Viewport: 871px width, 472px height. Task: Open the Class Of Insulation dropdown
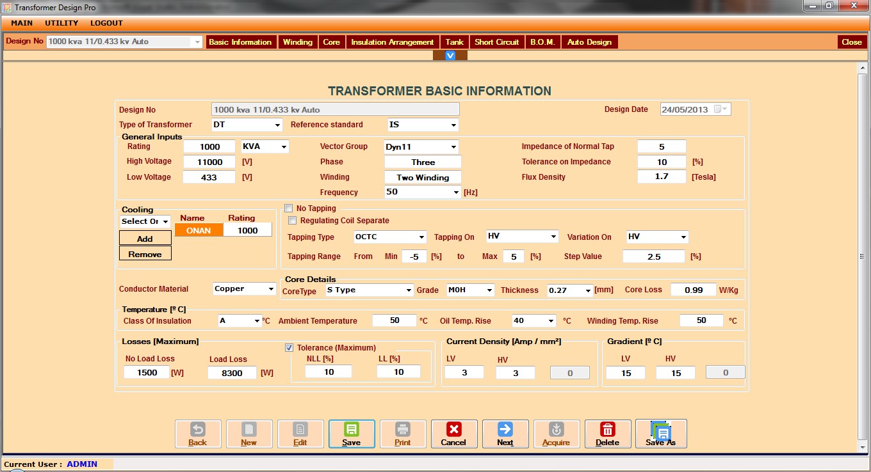point(257,321)
